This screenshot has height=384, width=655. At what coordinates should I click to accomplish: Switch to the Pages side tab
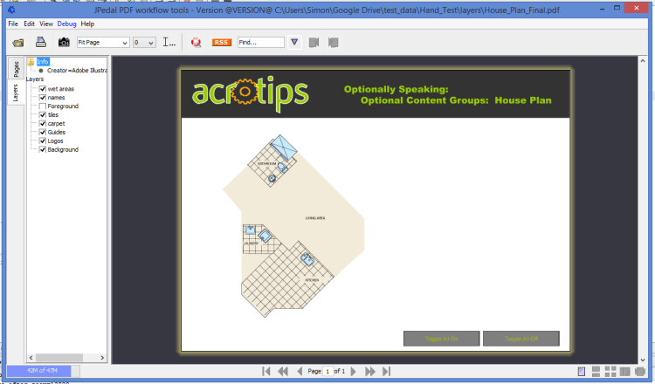[x=16, y=69]
